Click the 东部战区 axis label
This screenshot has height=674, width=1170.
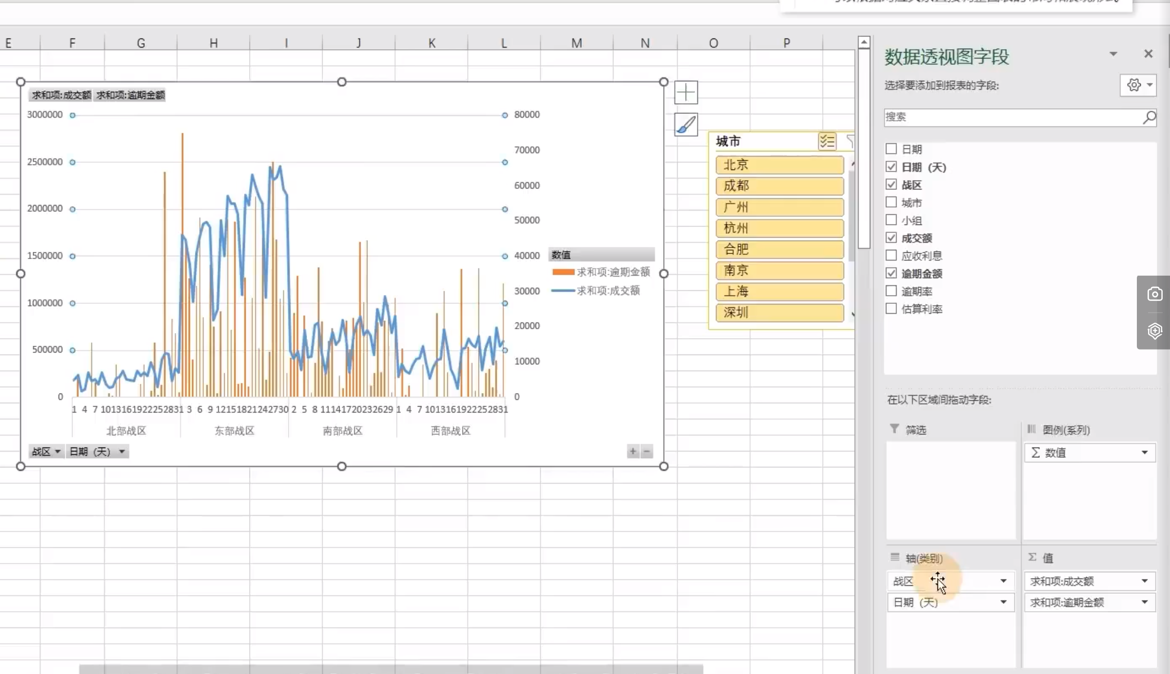(x=234, y=431)
